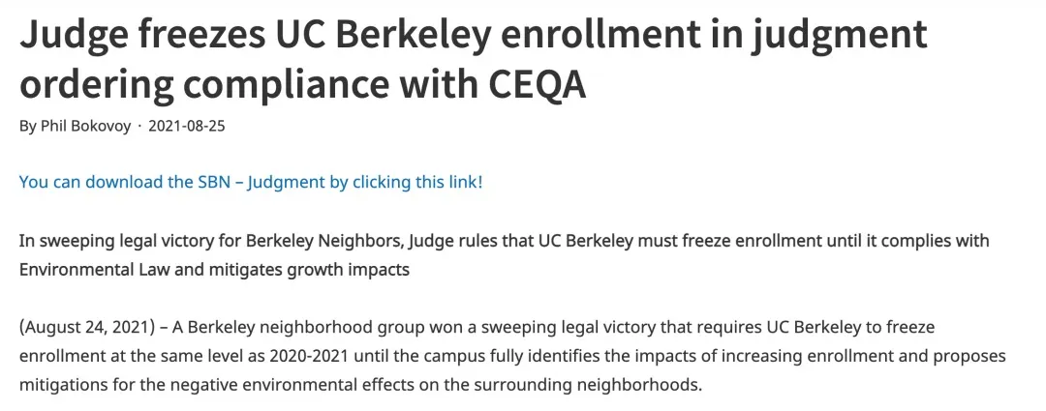Click 'UC Berkeley' in the headline
Screen dimensions: 1046x411
(x=360, y=35)
